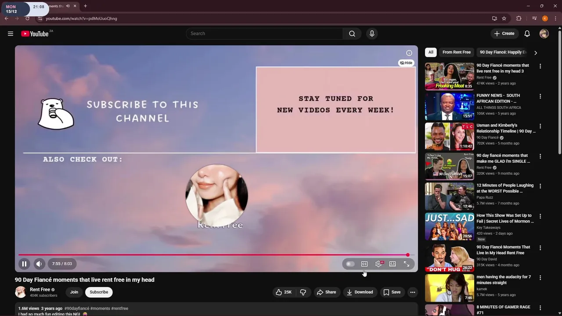562x316 pixels.
Task: Open 12 Minutes of People Laughing title
Action: pyautogui.click(x=505, y=188)
